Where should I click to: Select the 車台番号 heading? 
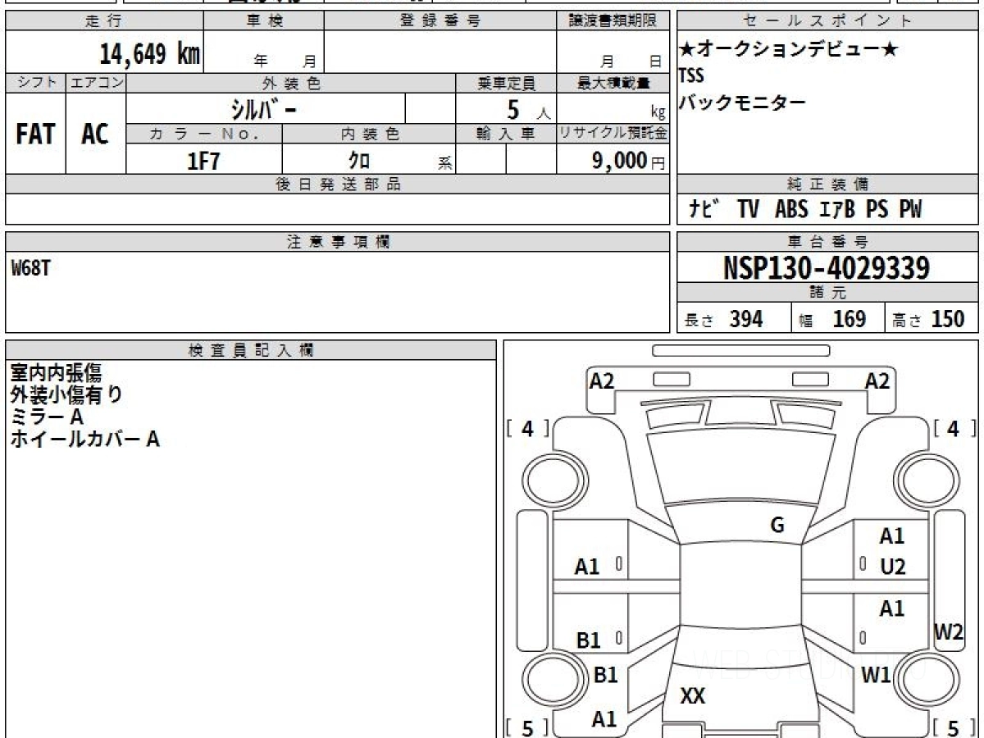tap(828, 242)
